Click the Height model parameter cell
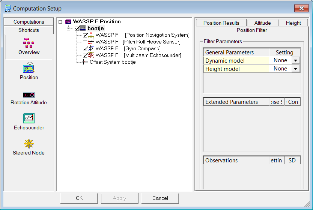Image resolution: width=313 pixels, height=210 pixels. [236, 69]
